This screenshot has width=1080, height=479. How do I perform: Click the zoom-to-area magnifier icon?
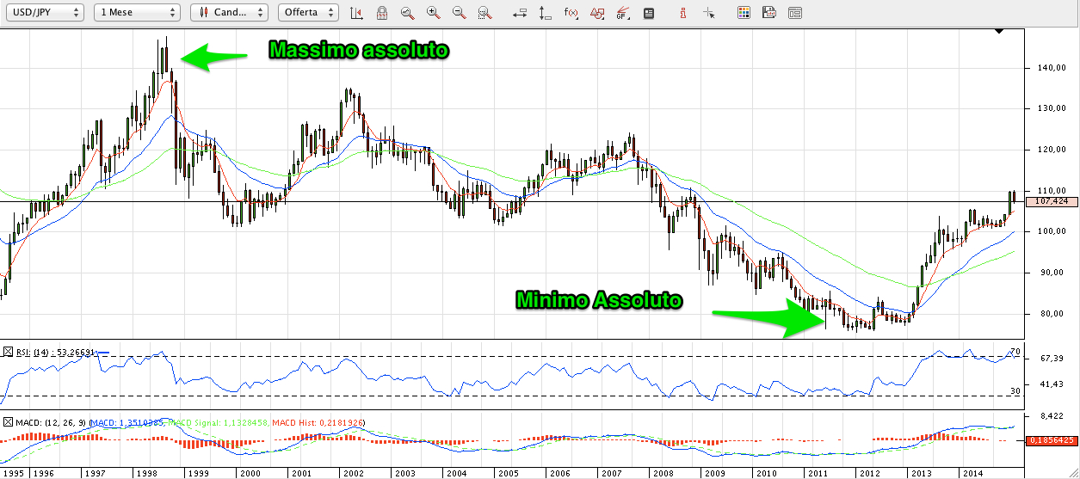(x=484, y=13)
